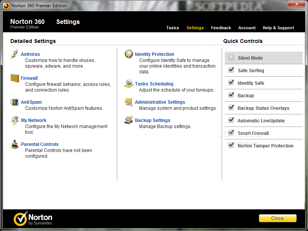Click 'Adjust the schedule of your tuneups.' text
The width and height of the screenshot is (308, 231).
(x=176, y=90)
